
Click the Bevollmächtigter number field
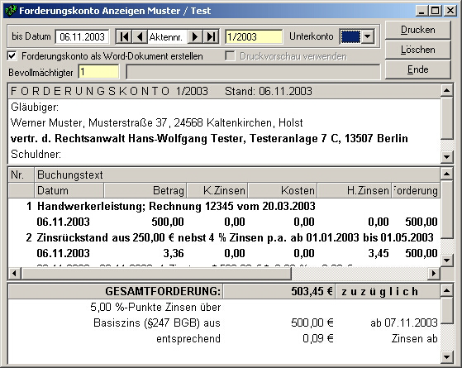coord(98,72)
